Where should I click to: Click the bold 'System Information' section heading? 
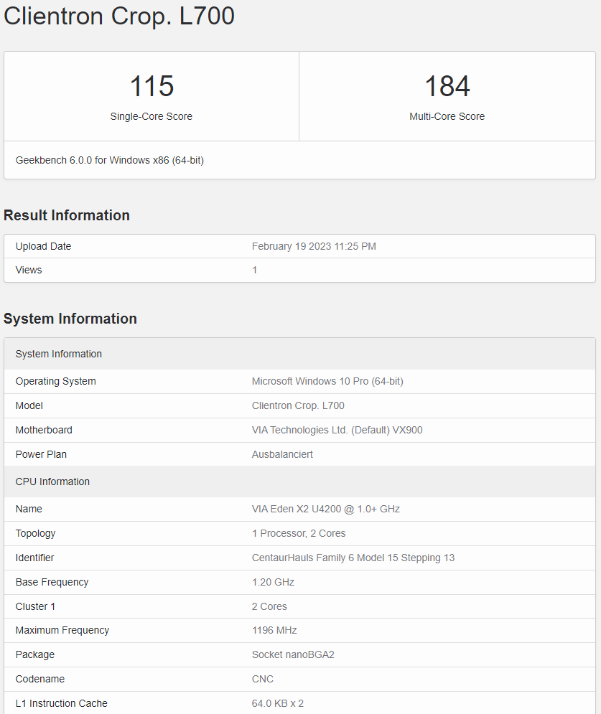(70, 319)
